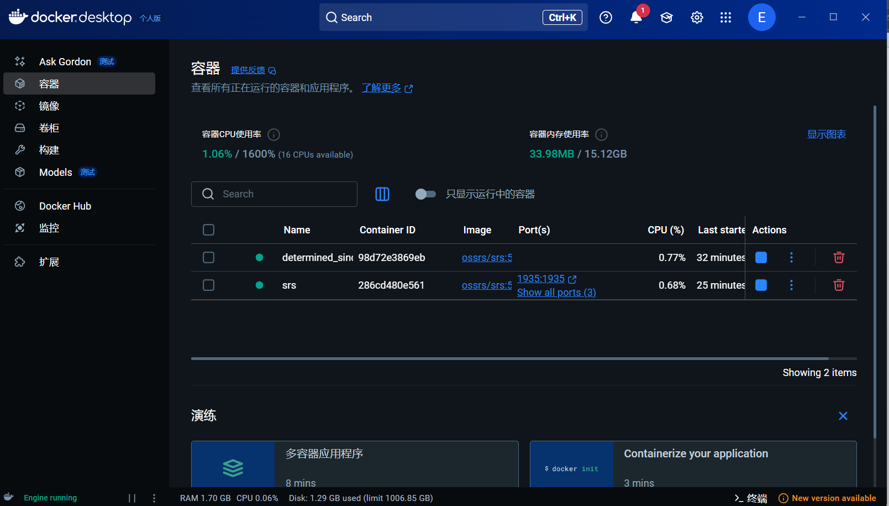Click the Docker Desktop whale logo
The image size is (889, 506).
[x=18, y=17]
